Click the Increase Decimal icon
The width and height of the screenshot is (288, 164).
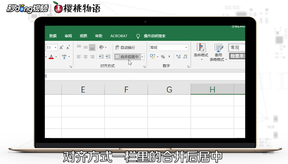178,57
